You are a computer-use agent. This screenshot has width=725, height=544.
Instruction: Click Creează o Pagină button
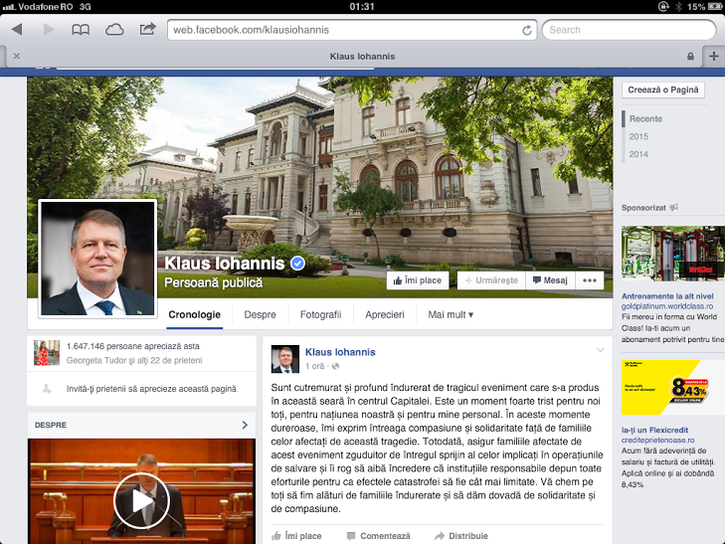coord(663,90)
